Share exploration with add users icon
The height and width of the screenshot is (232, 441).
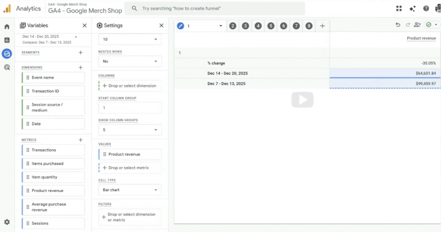point(417,25)
